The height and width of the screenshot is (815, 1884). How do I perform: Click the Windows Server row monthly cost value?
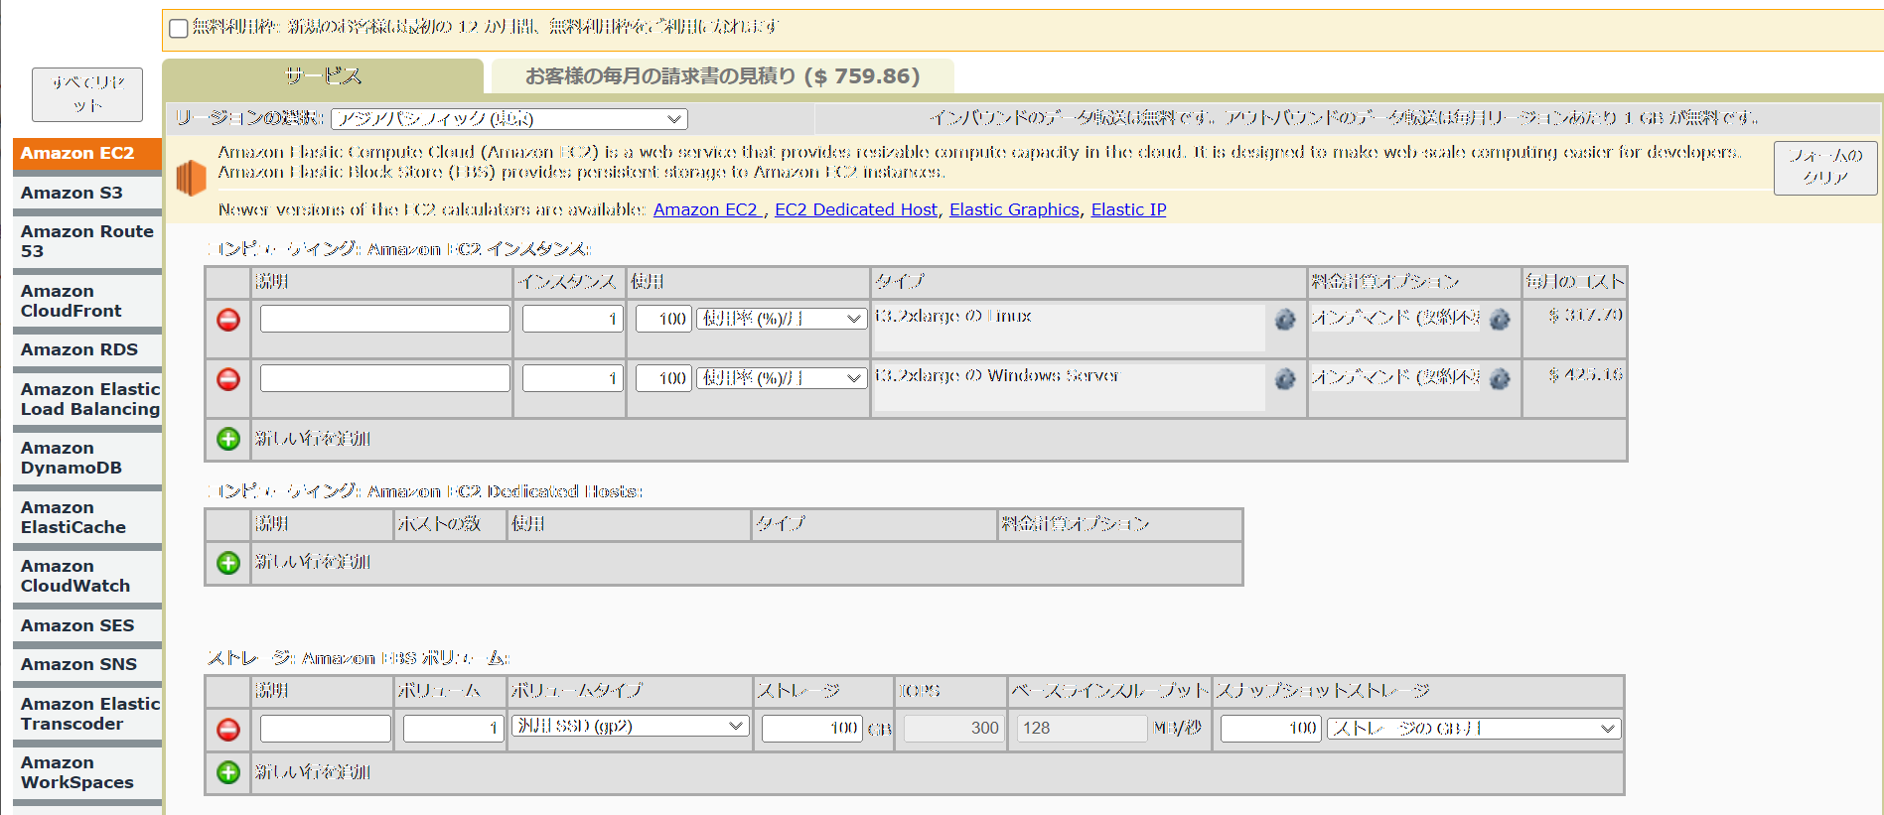pos(1585,375)
